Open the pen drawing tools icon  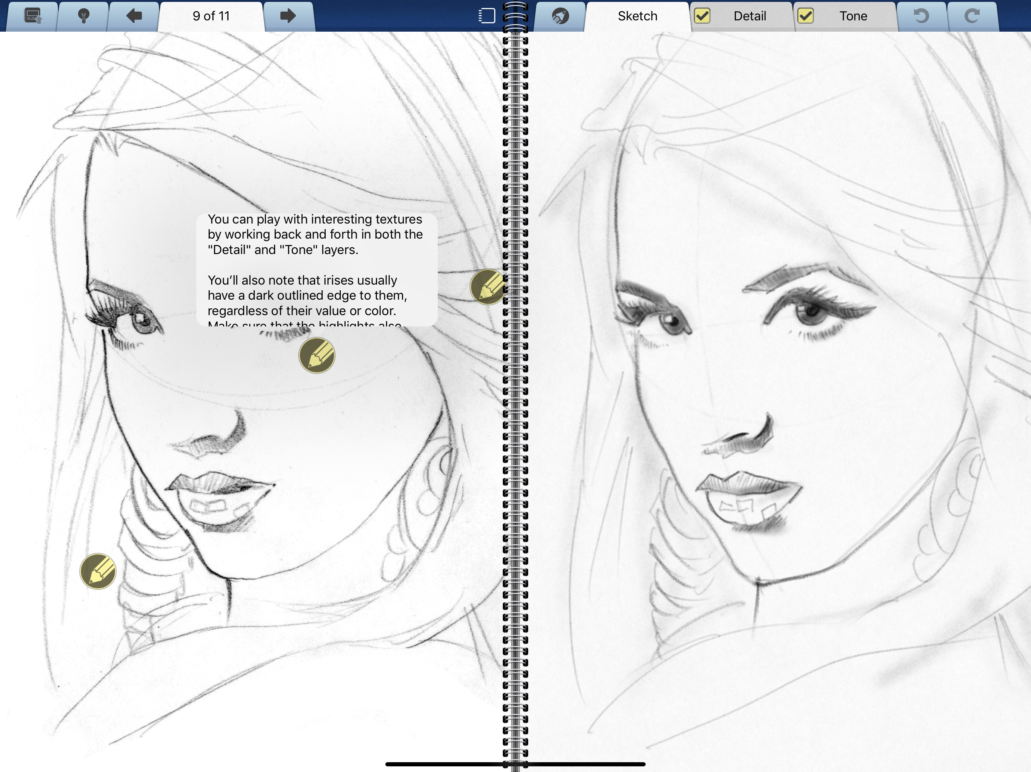(x=560, y=16)
